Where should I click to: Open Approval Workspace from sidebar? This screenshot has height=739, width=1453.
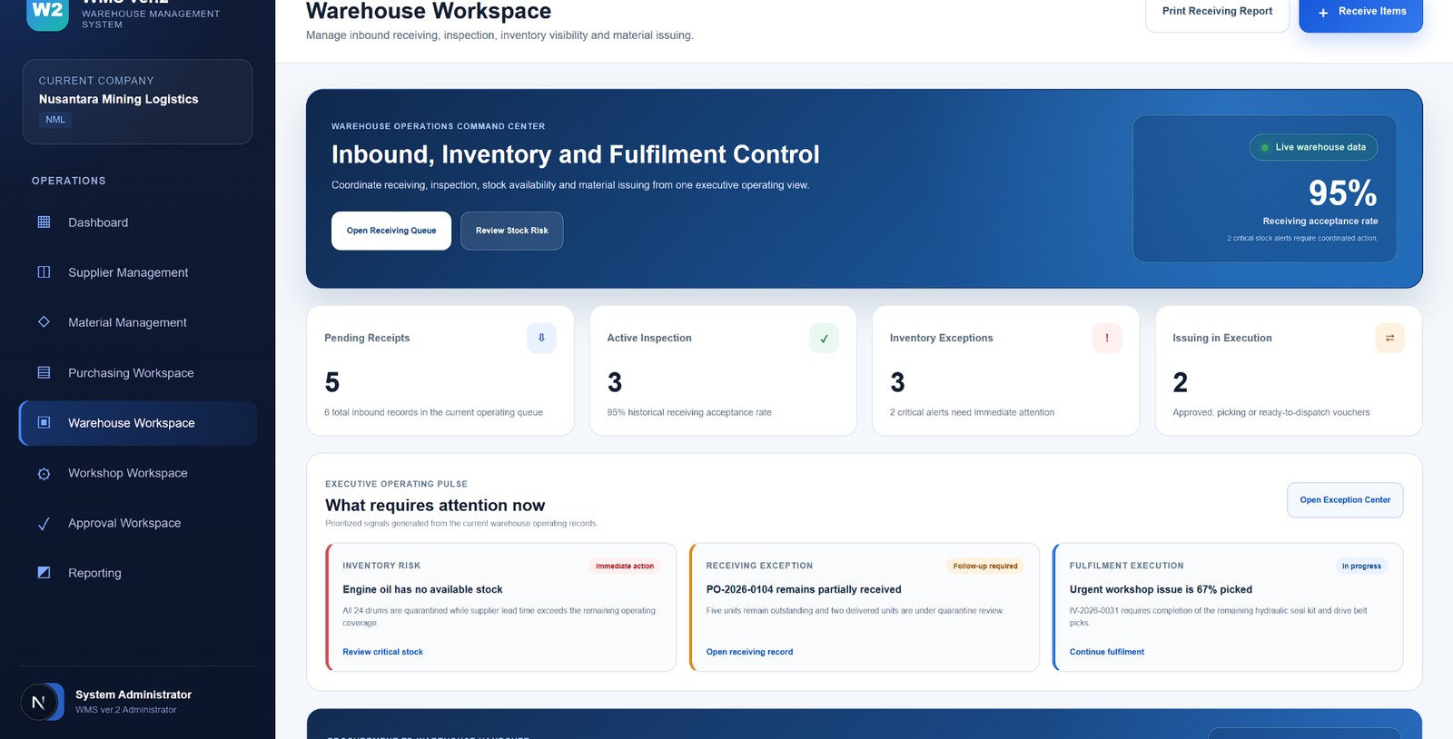coord(138,523)
